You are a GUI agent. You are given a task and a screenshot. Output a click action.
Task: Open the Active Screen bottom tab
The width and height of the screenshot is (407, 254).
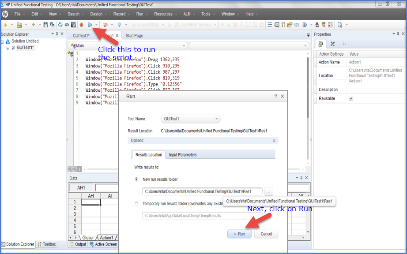coord(103,244)
